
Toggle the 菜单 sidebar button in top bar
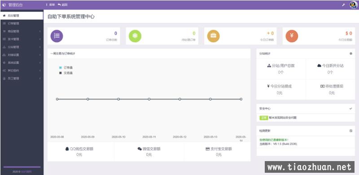click(x=50, y=5)
